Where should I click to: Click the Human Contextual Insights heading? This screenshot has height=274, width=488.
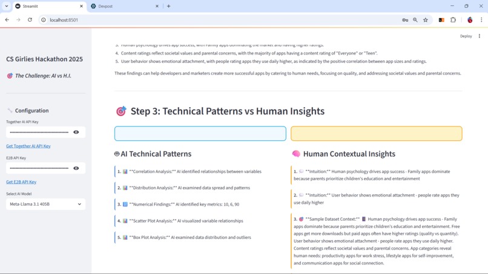pyautogui.click(x=349, y=154)
